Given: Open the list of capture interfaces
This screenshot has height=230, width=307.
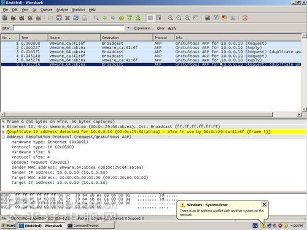Looking at the screenshot, I should (5, 18).
